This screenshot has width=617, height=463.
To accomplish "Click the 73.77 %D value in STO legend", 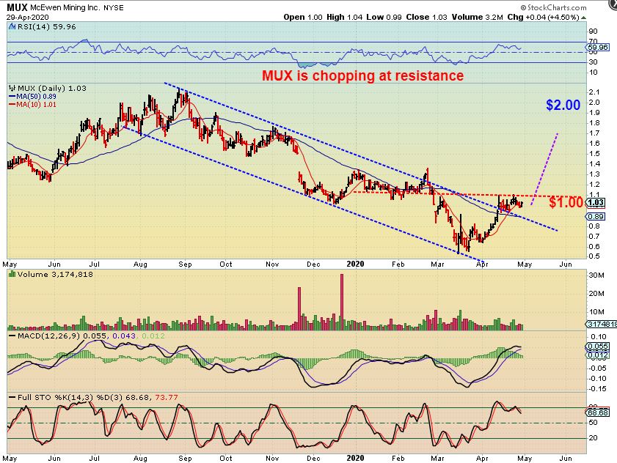I will 167,397.
